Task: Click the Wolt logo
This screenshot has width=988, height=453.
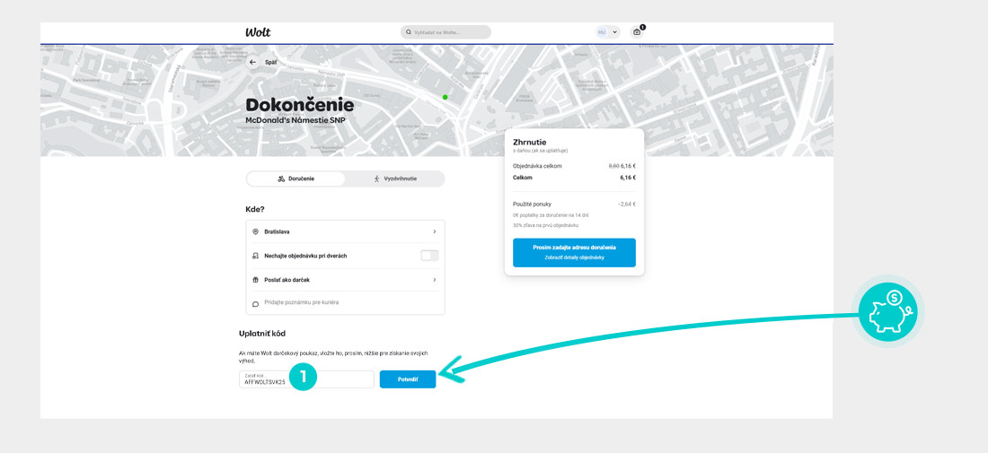Action: click(257, 32)
